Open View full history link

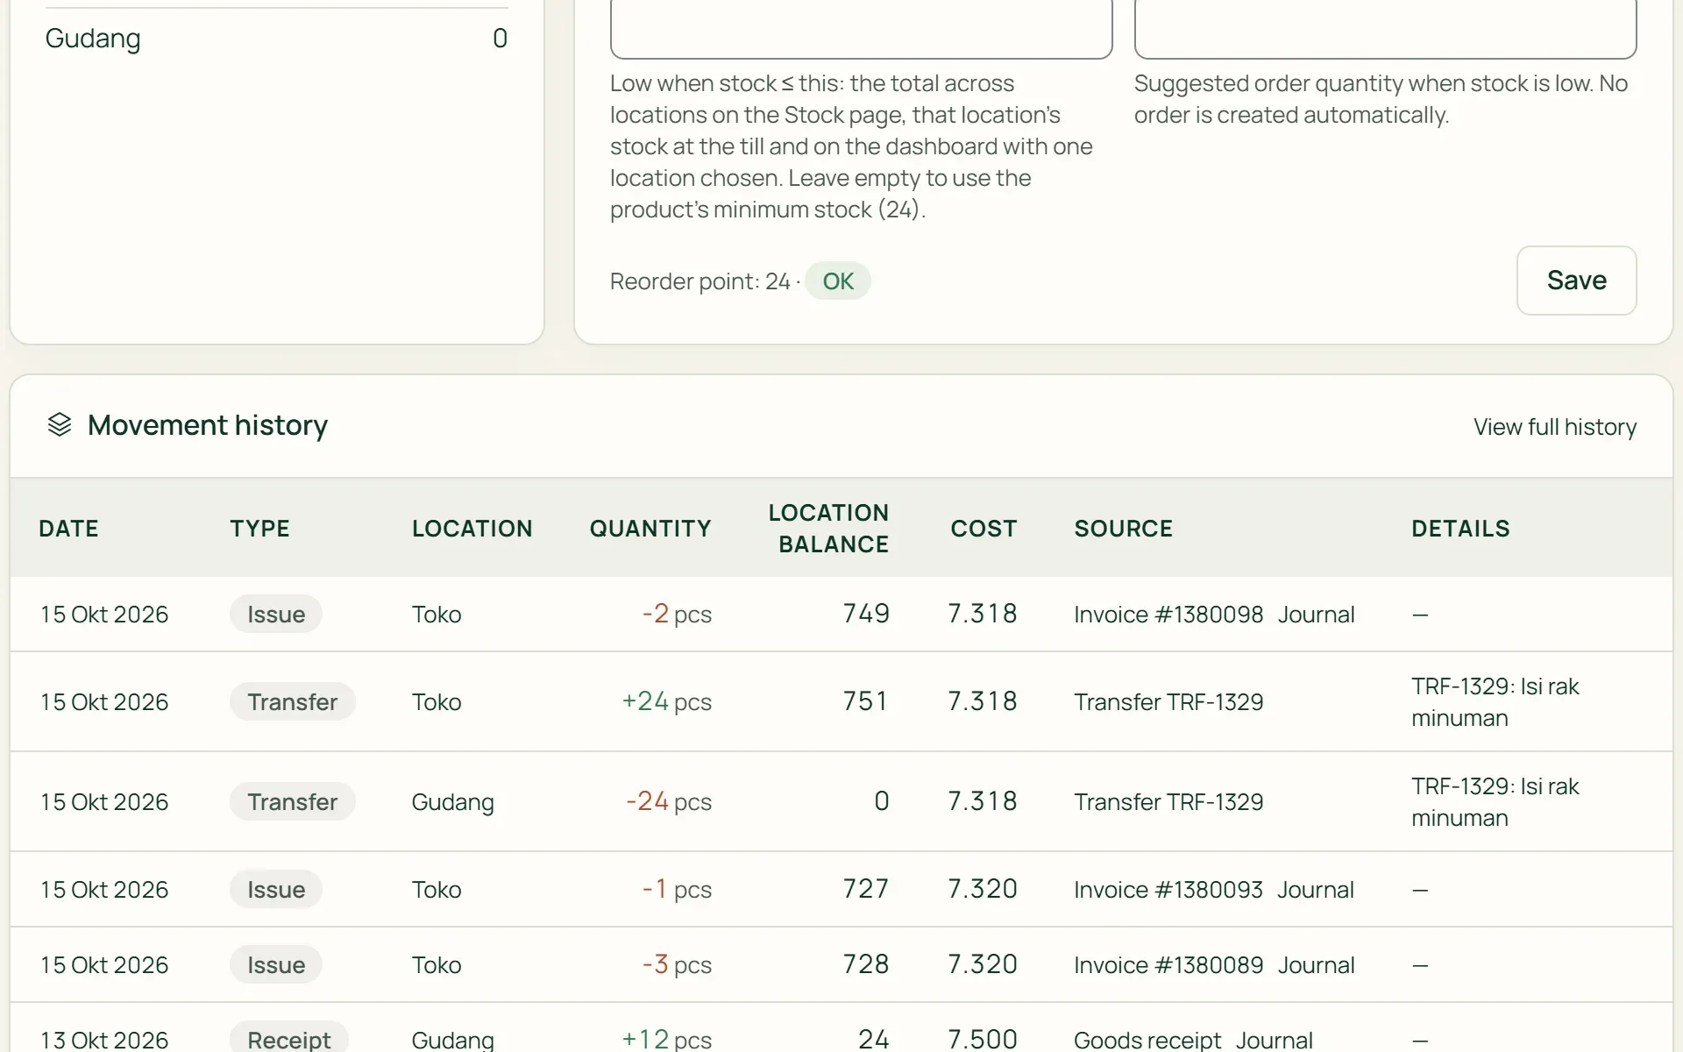(x=1554, y=427)
